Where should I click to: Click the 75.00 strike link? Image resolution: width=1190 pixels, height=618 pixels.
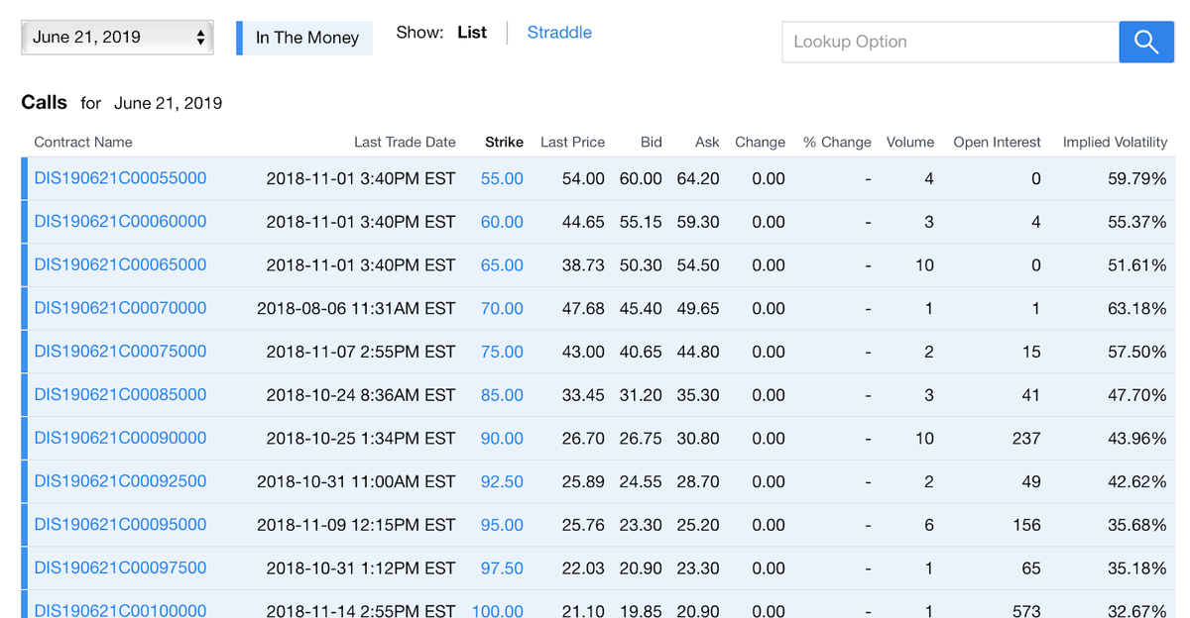(502, 352)
